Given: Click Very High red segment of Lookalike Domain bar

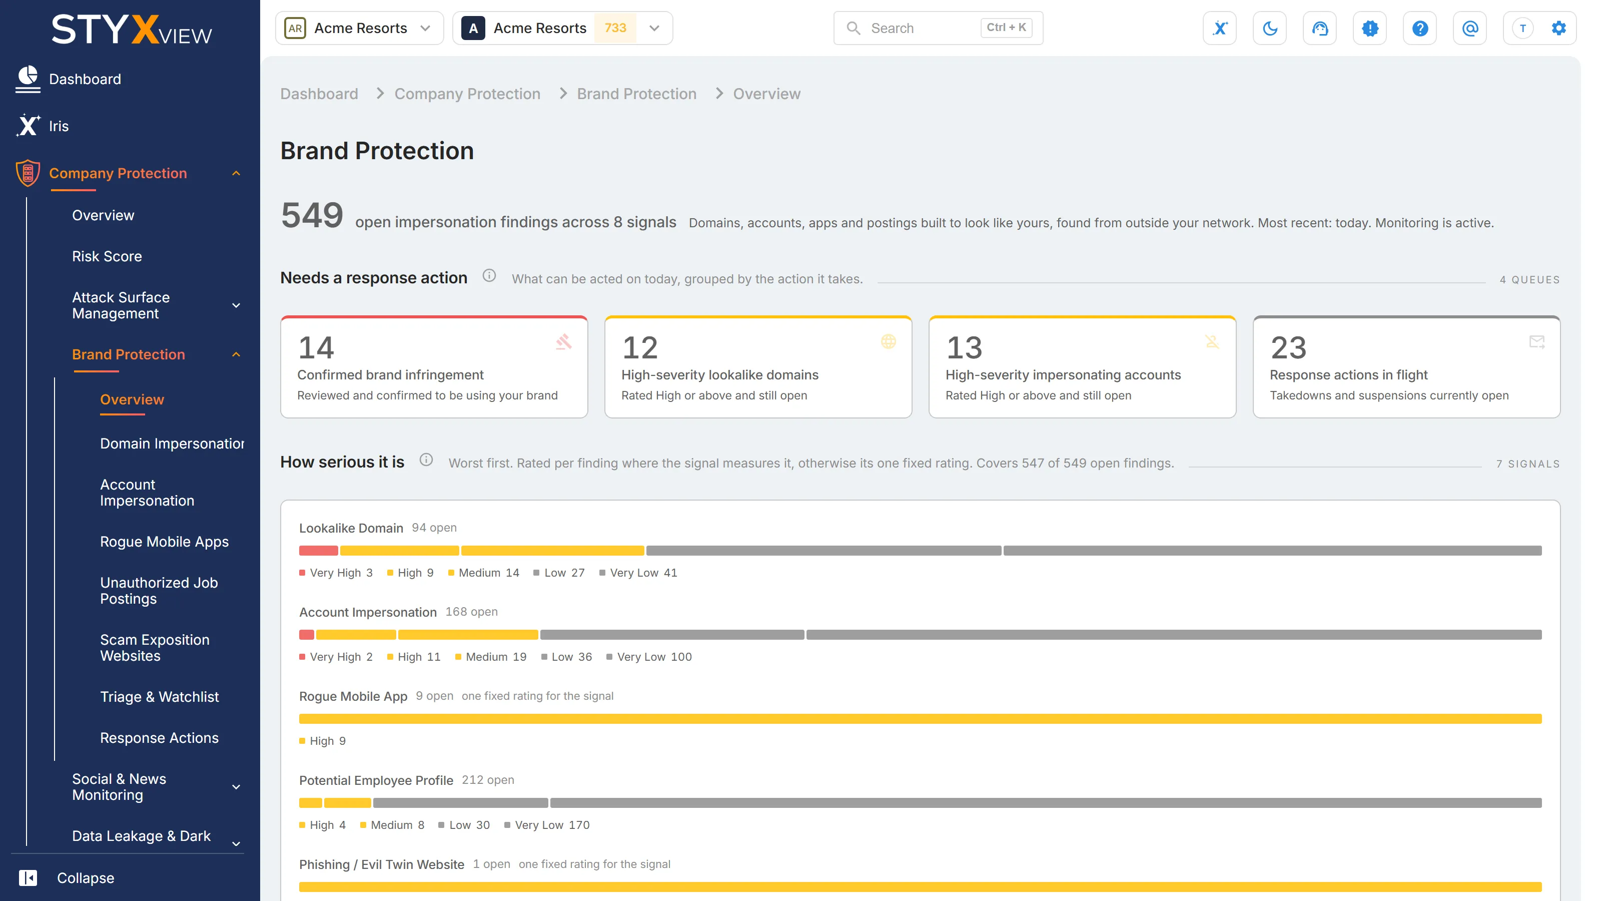Looking at the screenshot, I should point(318,550).
